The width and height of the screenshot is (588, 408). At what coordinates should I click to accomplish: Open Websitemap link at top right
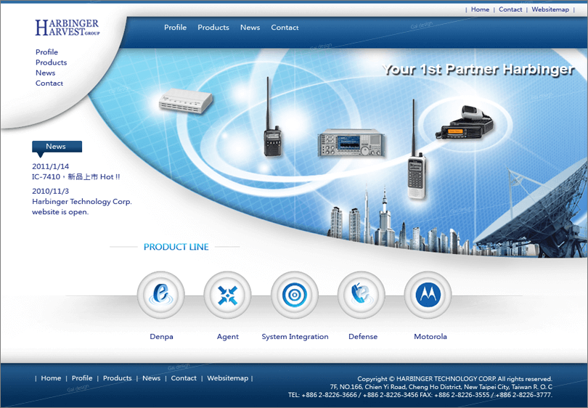(550, 9)
